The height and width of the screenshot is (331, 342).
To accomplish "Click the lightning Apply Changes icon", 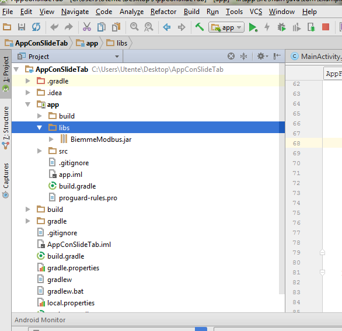I will (x=267, y=27).
